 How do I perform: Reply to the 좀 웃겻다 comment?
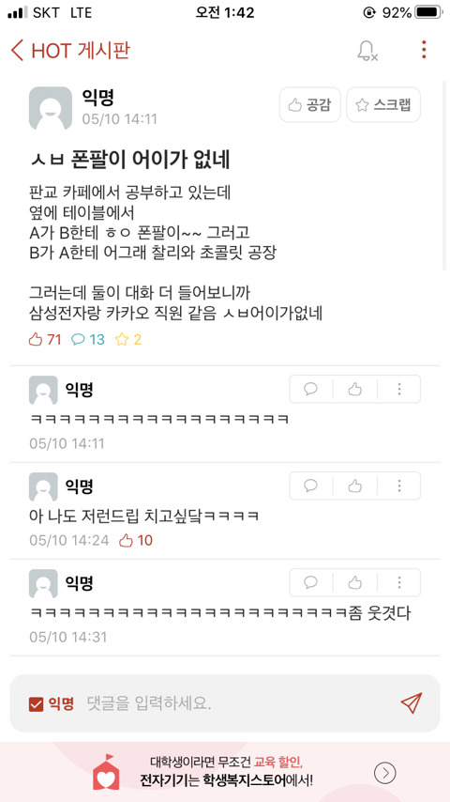310,582
